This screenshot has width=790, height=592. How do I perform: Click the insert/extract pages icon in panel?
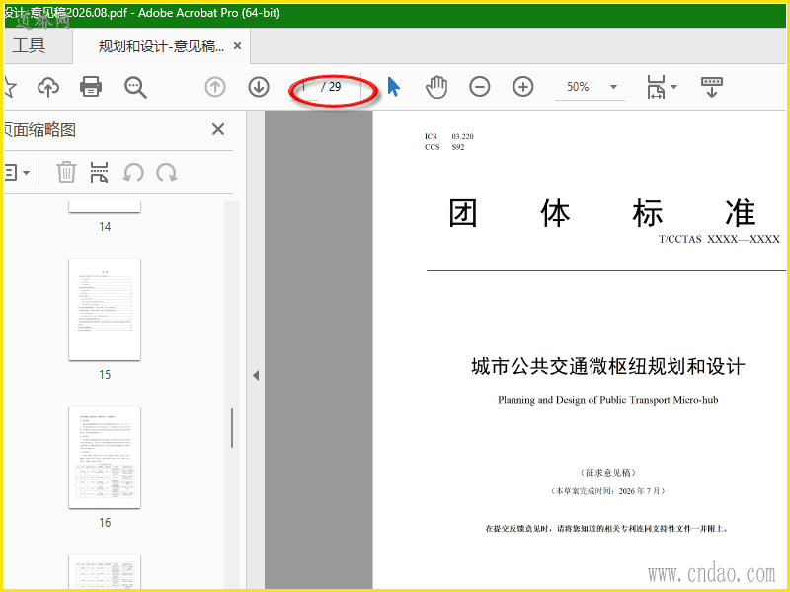point(100,172)
